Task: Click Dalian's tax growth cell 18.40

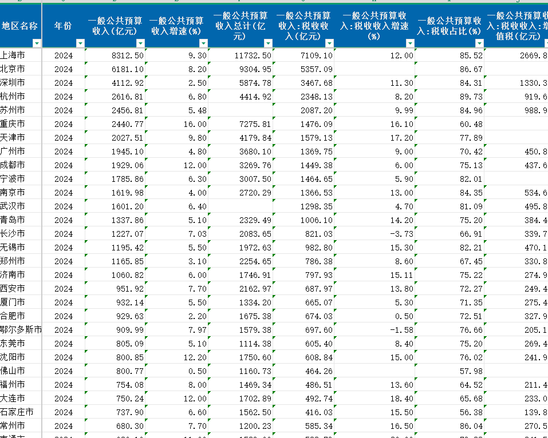Action: (374, 398)
